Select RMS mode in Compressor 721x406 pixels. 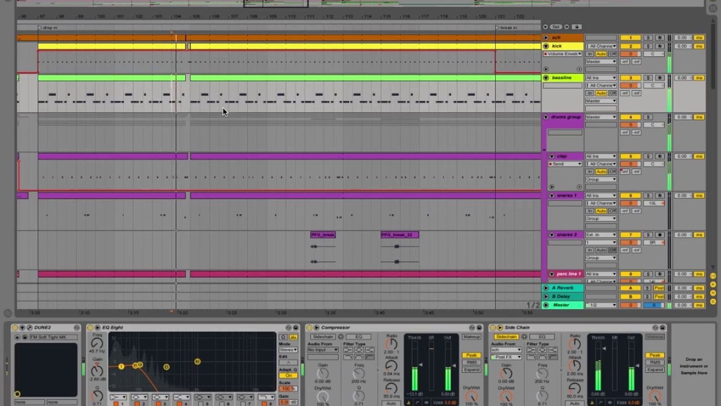(x=471, y=362)
